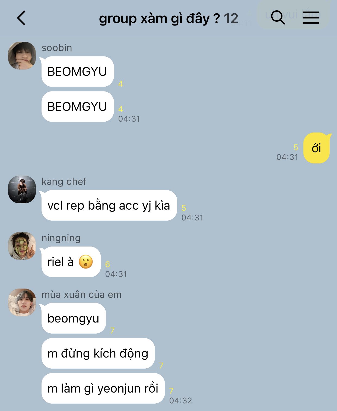This screenshot has width=337, height=411.
Task: Click the sender name 'kang chef'
Action: coord(64,182)
